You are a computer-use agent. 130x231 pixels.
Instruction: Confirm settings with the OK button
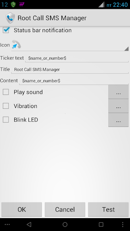pyautogui.click(x=22, y=209)
